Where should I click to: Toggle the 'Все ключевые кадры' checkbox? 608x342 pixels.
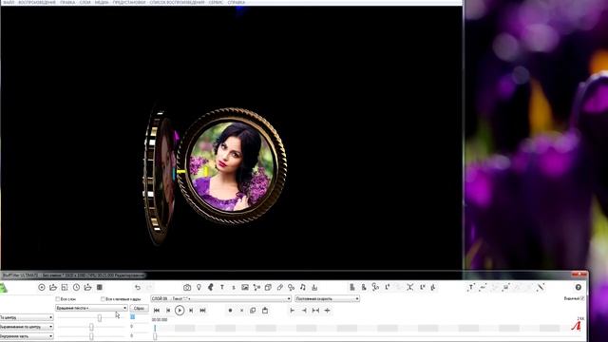pyautogui.click(x=103, y=299)
